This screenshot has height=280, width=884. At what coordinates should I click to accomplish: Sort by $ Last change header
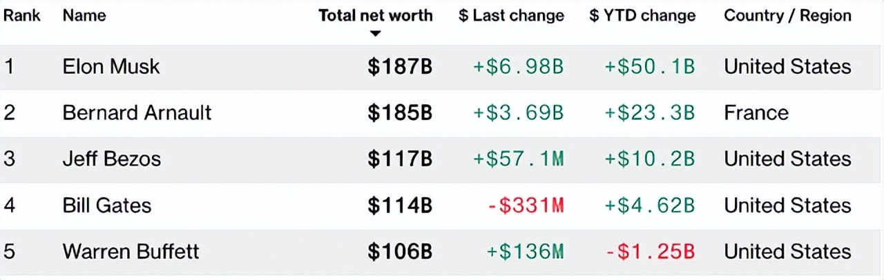click(511, 16)
